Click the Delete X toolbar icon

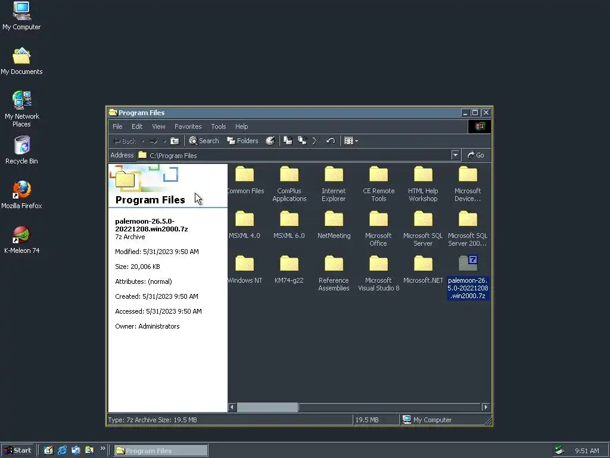point(316,141)
